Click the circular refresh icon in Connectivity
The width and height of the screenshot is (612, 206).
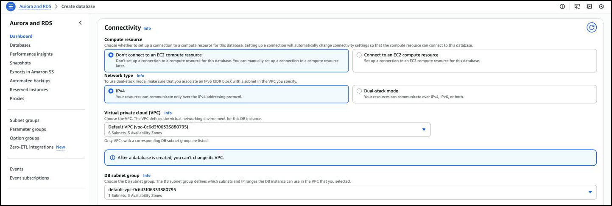click(x=591, y=28)
